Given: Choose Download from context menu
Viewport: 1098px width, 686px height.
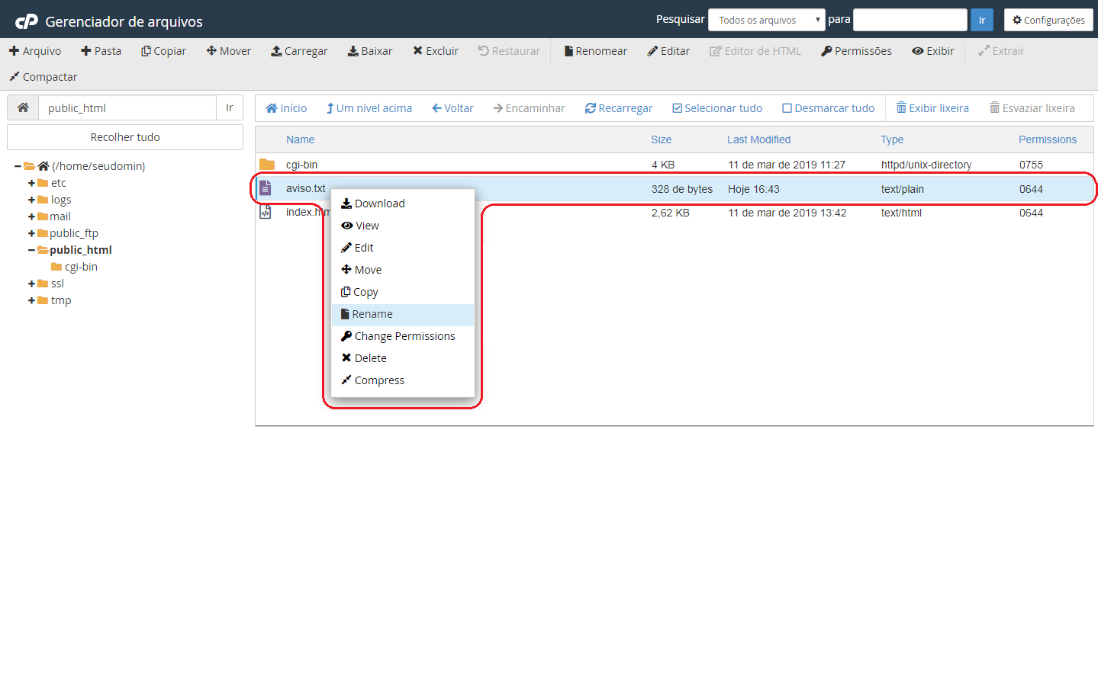Looking at the screenshot, I should [403, 204].
